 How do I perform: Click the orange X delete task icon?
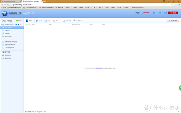tap(54, 20)
